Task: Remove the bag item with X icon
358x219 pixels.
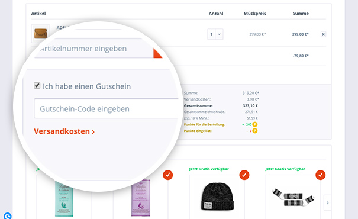Action: pos(323,34)
